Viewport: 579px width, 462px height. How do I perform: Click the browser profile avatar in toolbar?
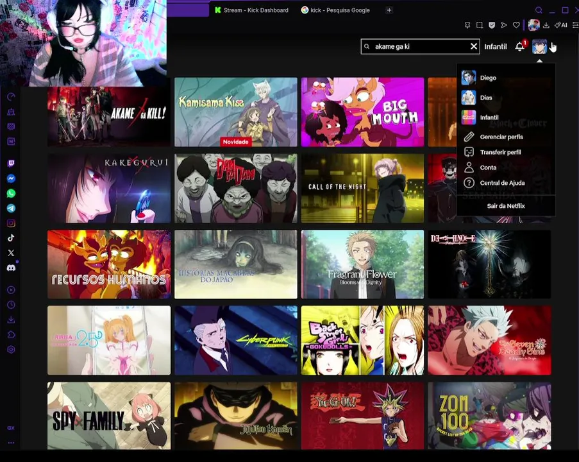[533, 25]
